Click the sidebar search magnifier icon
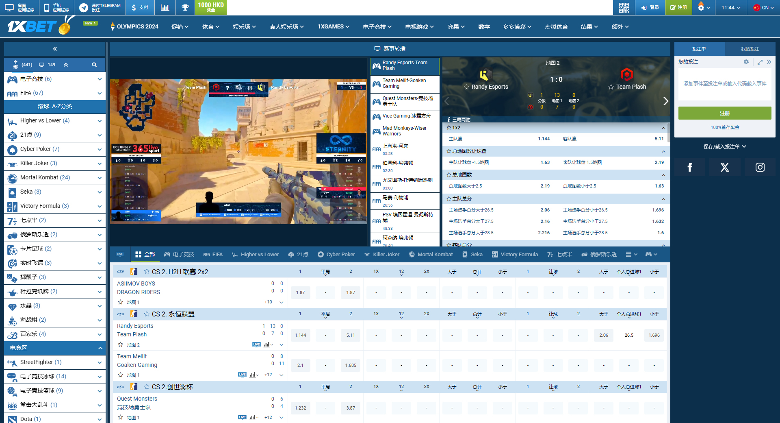The height and width of the screenshot is (423, 780). [x=94, y=65]
